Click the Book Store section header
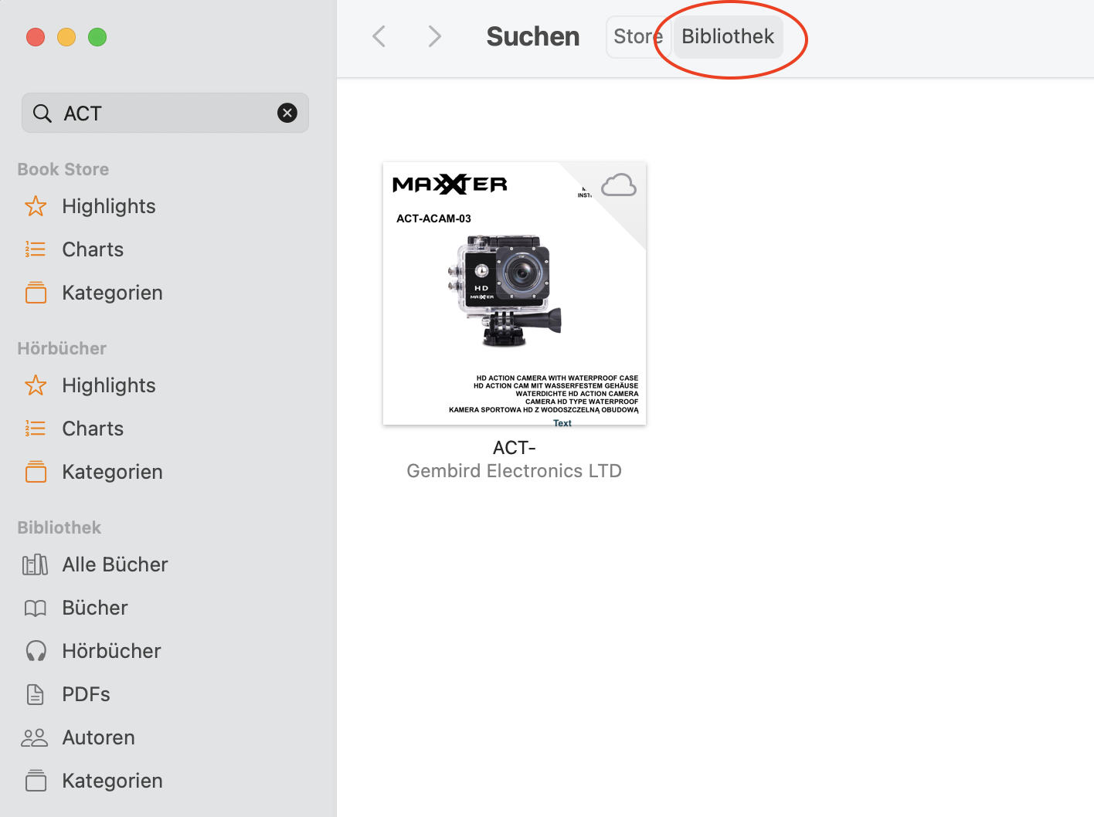Screen dimensions: 1094x817 pos(63,169)
